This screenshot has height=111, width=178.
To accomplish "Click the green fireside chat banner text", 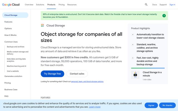I will pyautogui.click(x=100, y=16).
